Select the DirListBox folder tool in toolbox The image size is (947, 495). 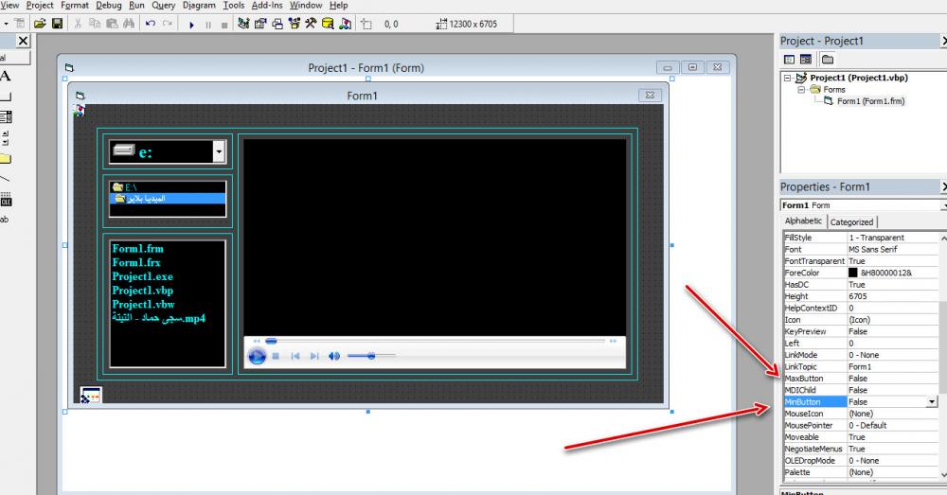point(6,159)
